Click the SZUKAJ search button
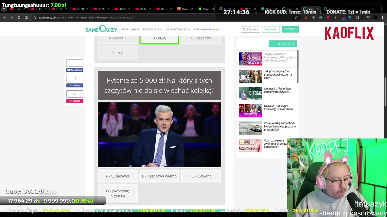 pos(250,29)
